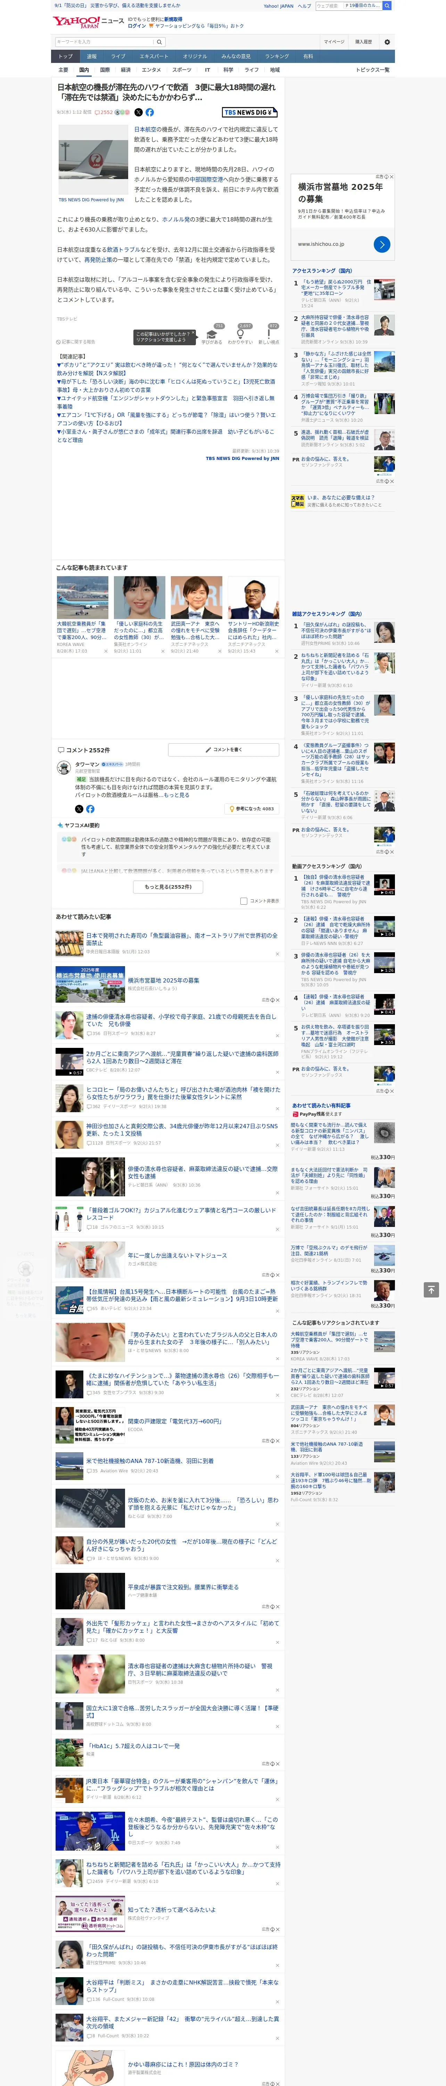
Task: Open the トップ tab in the navigation bar
Action: [x=66, y=56]
